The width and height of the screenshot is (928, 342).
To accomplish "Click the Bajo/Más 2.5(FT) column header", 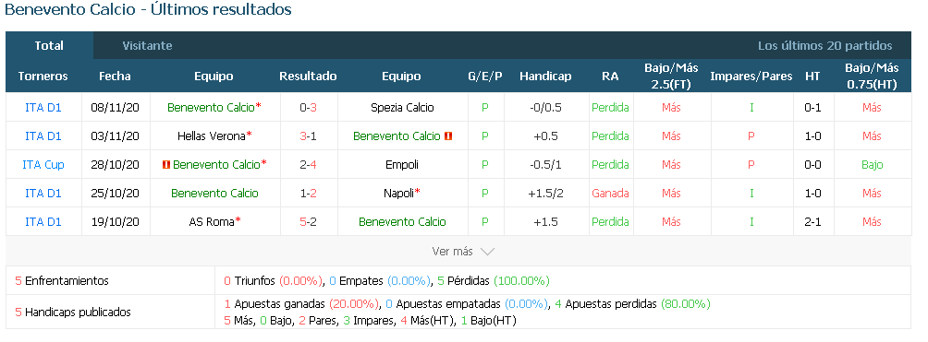I will tap(671, 77).
